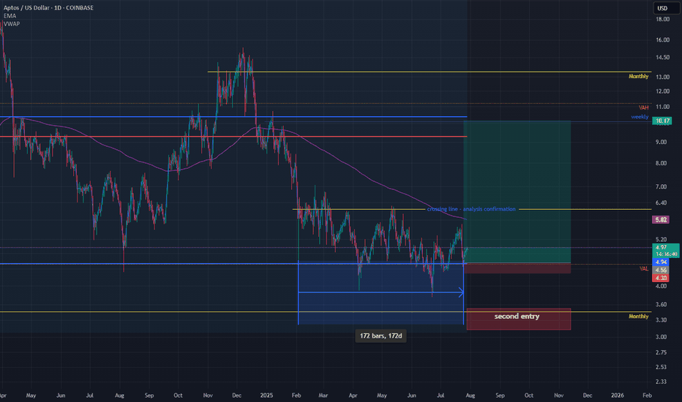Viewport: 682px width, 402px height.
Task: Select the red 4.30 stop price tag
Action: (662, 278)
